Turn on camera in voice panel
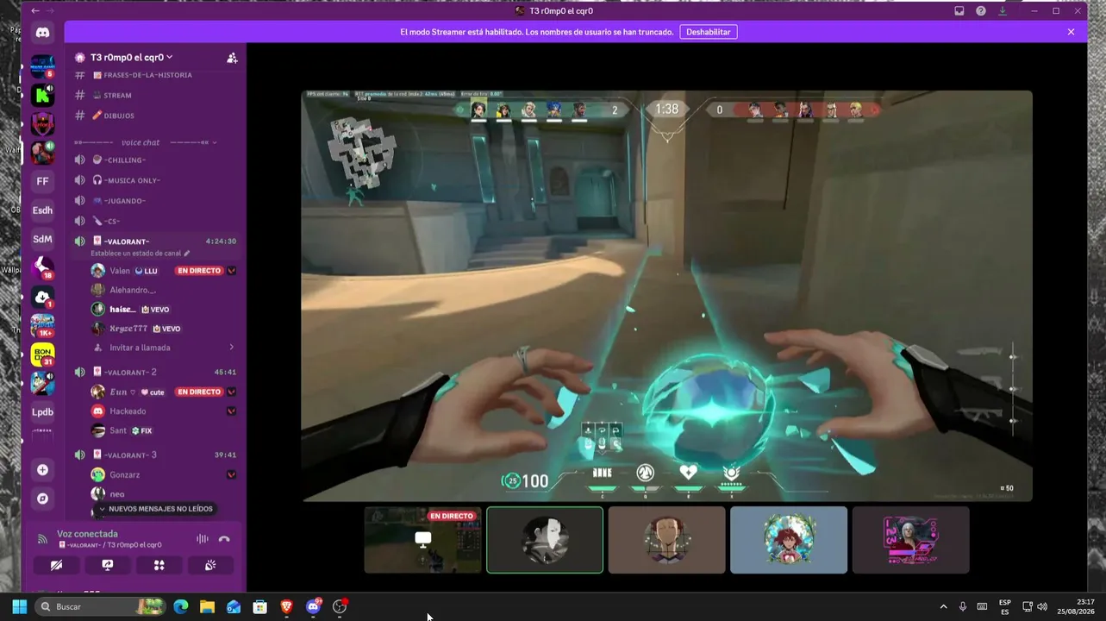 point(56,565)
